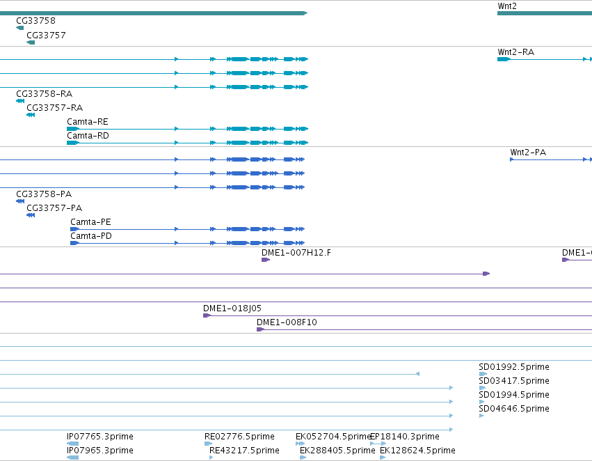Open the CG33758-PA protein label

[x=44, y=194]
